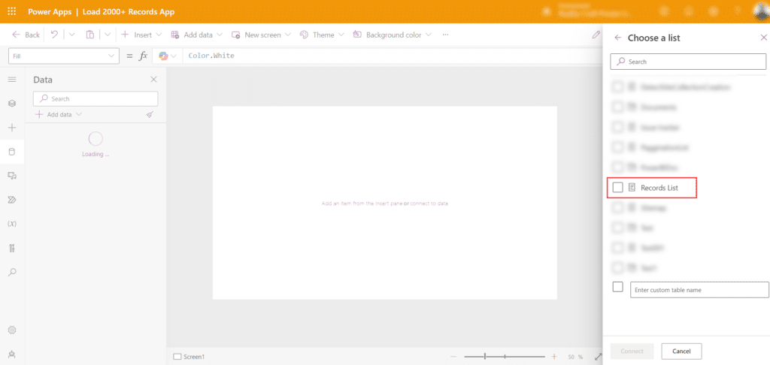The height and width of the screenshot is (365, 770).
Task: Open the Media icon in left rail
Action: pos(11,175)
